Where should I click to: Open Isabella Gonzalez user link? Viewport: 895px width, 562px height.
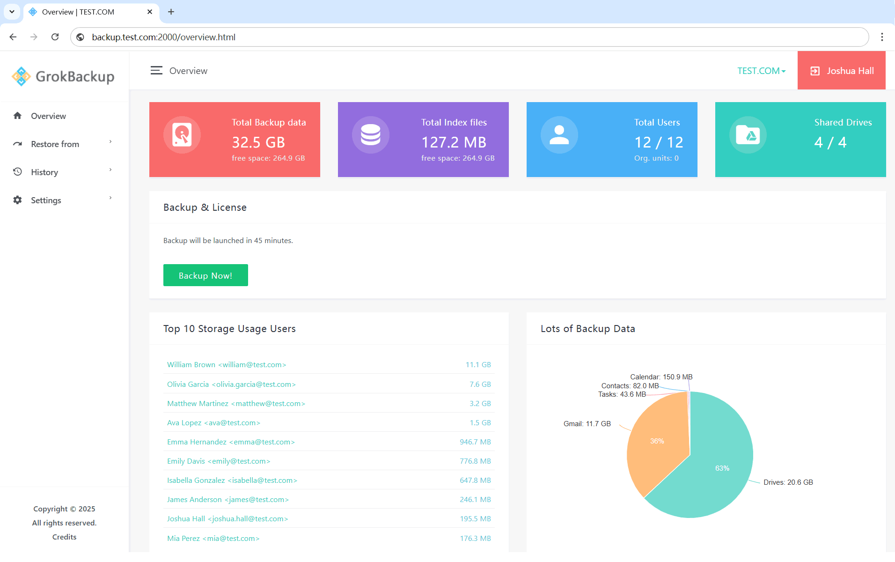click(232, 480)
